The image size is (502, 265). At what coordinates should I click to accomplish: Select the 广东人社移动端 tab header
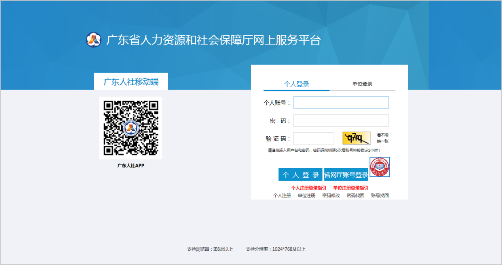click(131, 82)
